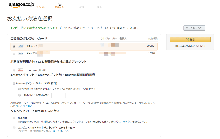Viewport: 220px width, 139px height.
Task: Click 詳しくはこちら button in the banner
Action: pyautogui.click(x=194, y=28)
